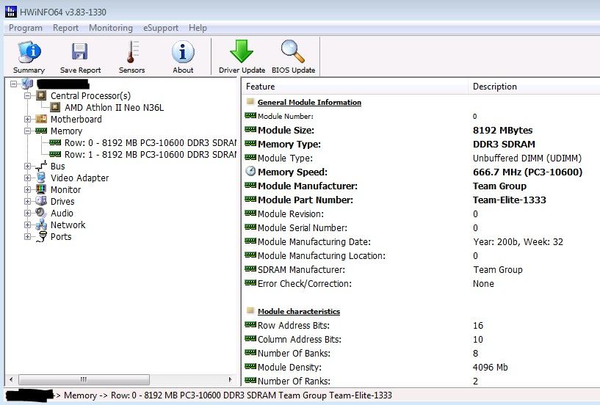Open the Sensors thermometer icon
600x405 pixels.
click(132, 52)
